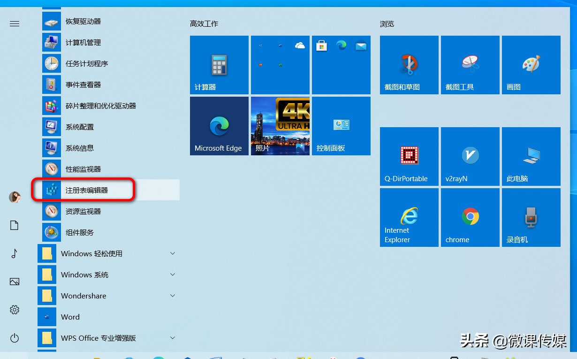Open 控制面板 (Control Panel) tile
Viewport: 577px width, 359px height.
(341, 126)
